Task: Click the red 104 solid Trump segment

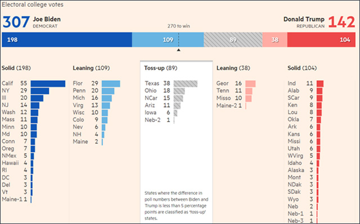Action: point(321,40)
